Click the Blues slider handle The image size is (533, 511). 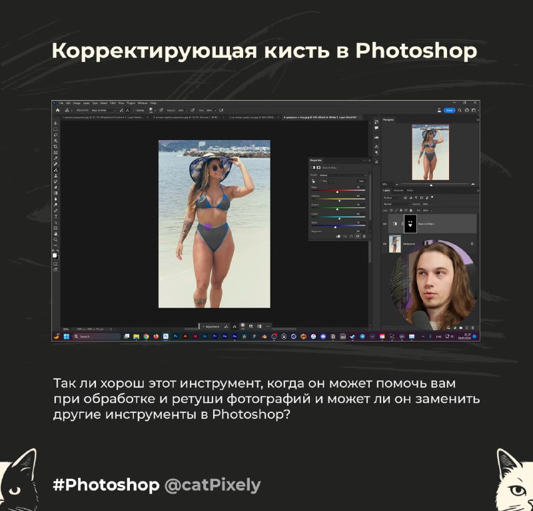point(335,227)
